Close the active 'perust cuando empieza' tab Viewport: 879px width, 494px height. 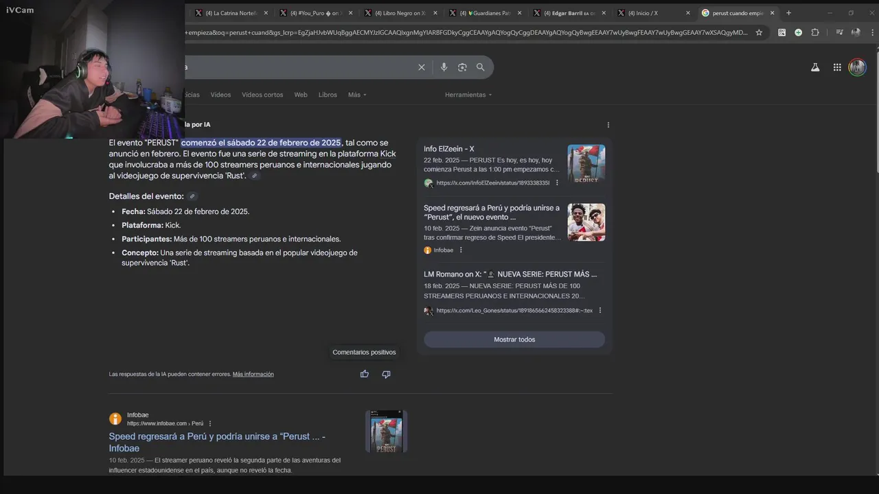click(x=772, y=13)
